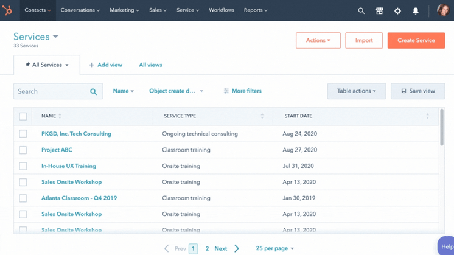The width and height of the screenshot is (454, 255).
Task: Click the pin icon on All Services tab
Action: pyautogui.click(x=27, y=65)
